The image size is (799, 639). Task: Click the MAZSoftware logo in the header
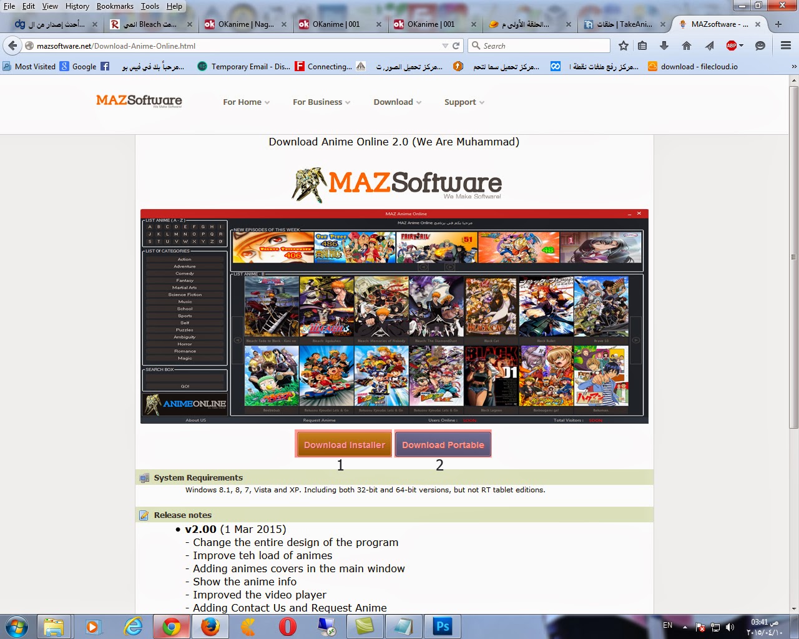pyautogui.click(x=139, y=100)
